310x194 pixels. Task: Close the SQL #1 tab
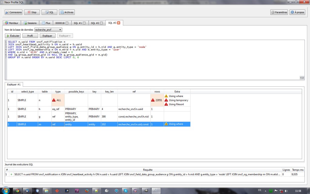click(x=84, y=23)
